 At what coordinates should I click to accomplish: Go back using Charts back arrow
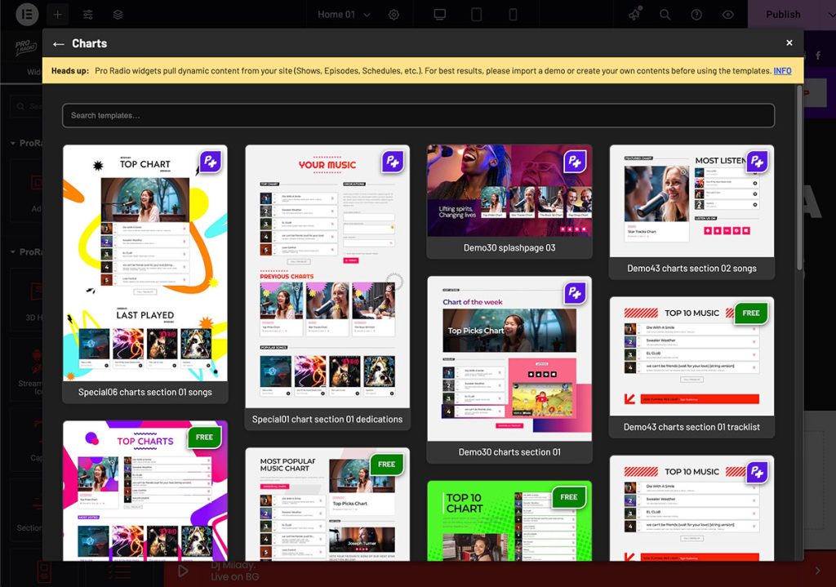point(58,44)
